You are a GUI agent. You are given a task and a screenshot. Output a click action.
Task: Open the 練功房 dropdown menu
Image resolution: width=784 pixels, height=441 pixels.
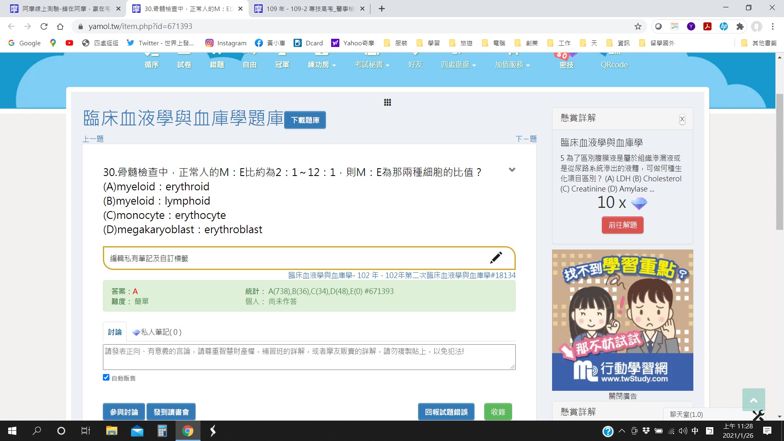pyautogui.click(x=321, y=65)
